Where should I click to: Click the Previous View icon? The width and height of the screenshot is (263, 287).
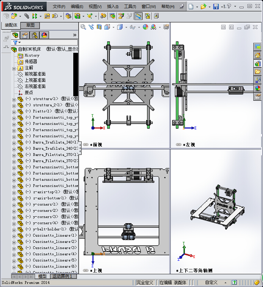[91, 27]
